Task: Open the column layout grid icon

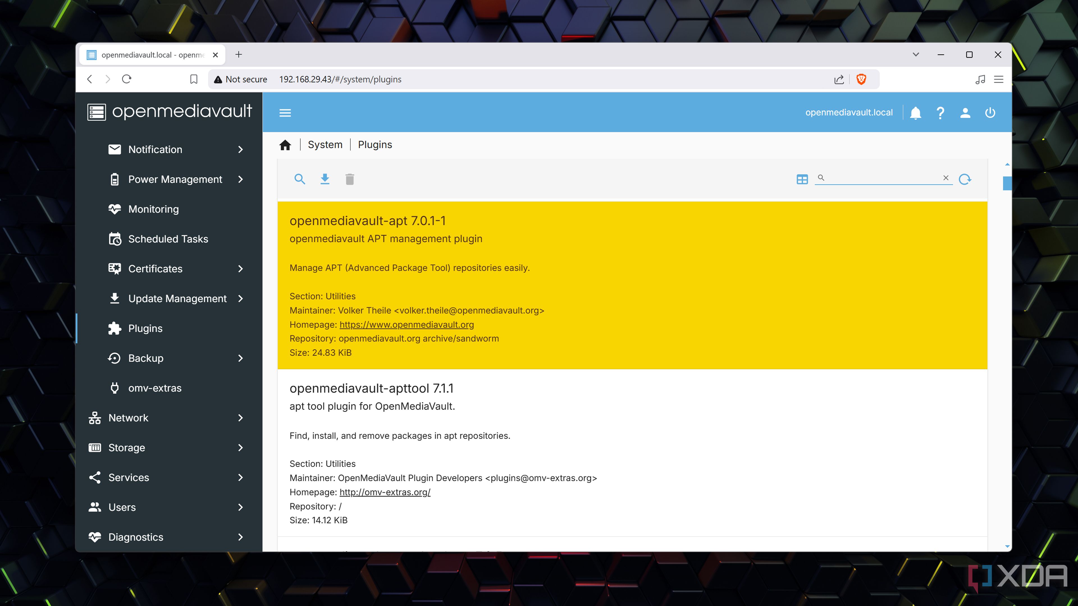Action: click(802, 180)
